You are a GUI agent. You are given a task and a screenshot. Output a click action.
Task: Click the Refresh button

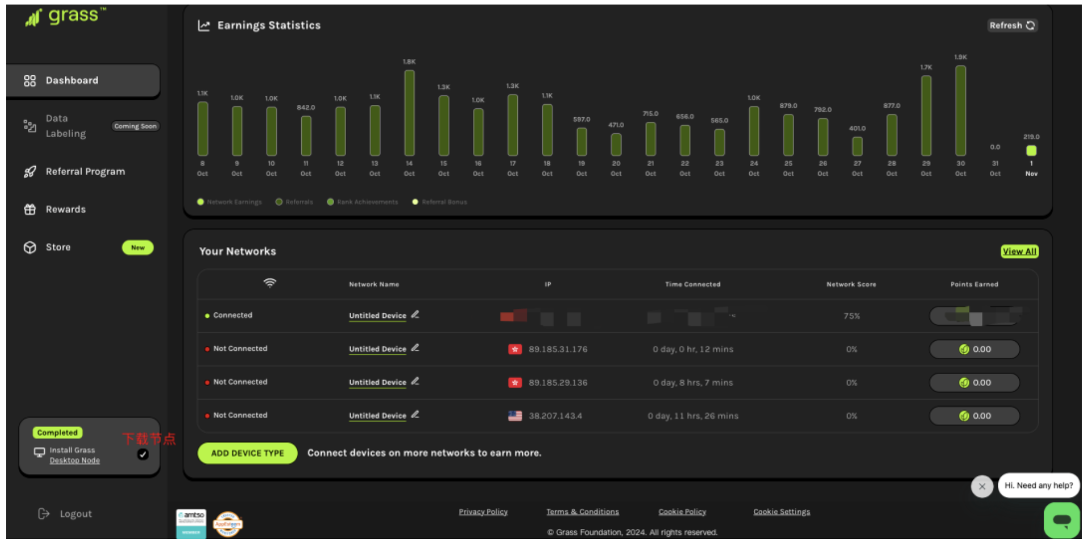[1013, 26]
